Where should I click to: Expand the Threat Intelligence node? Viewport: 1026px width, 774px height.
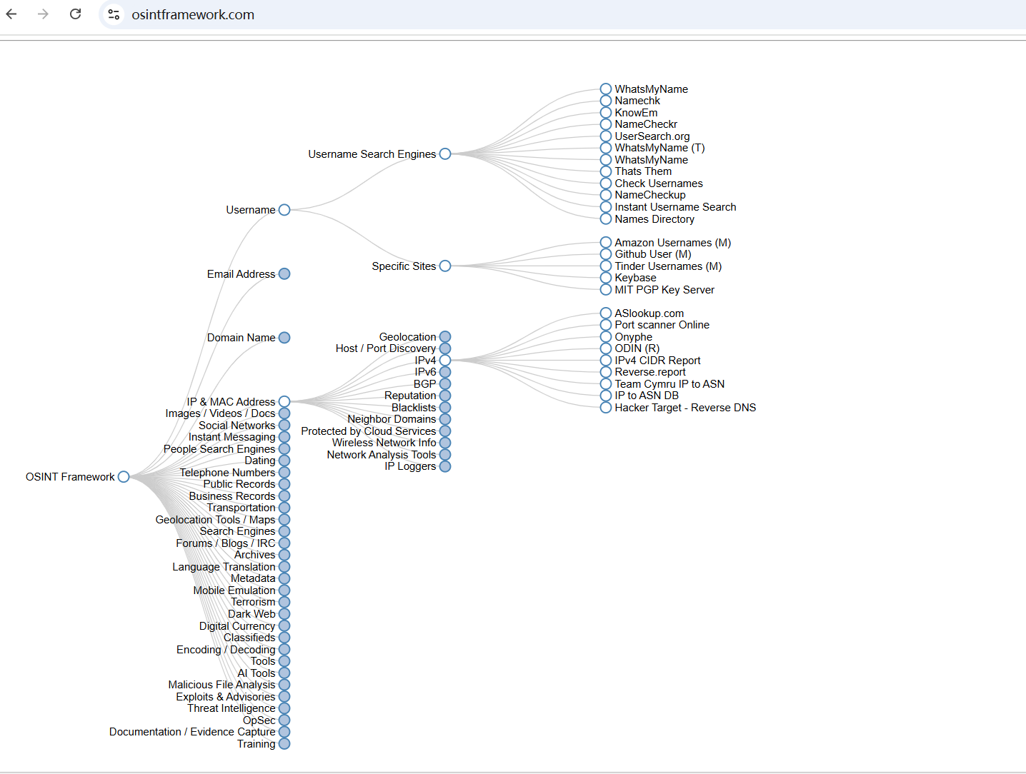click(284, 708)
